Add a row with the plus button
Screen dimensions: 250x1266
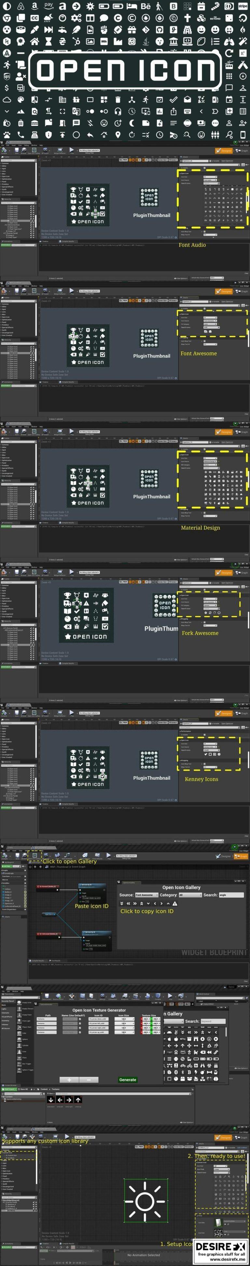69,1080
